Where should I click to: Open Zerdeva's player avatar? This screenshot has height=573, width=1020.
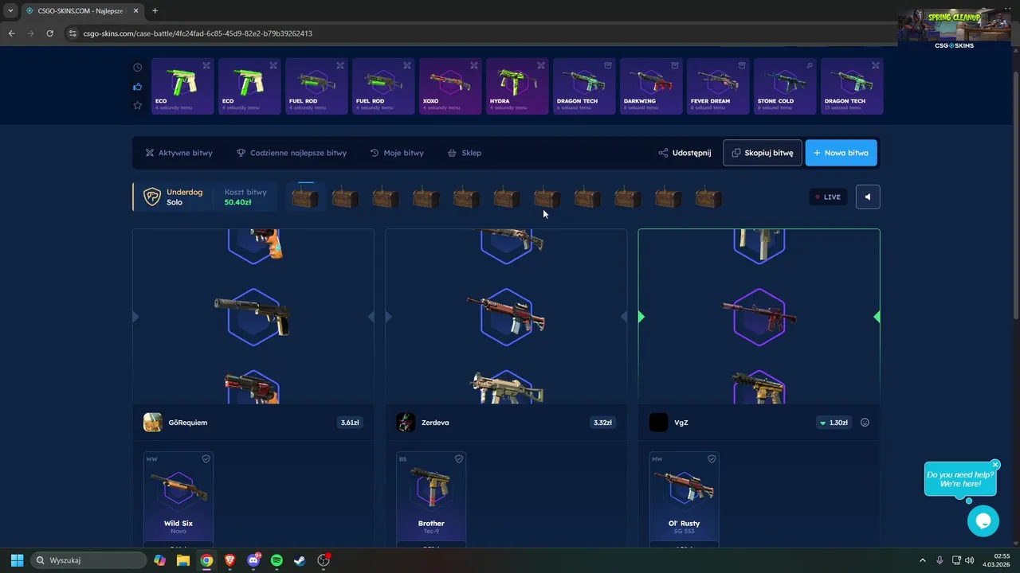click(x=406, y=423)
